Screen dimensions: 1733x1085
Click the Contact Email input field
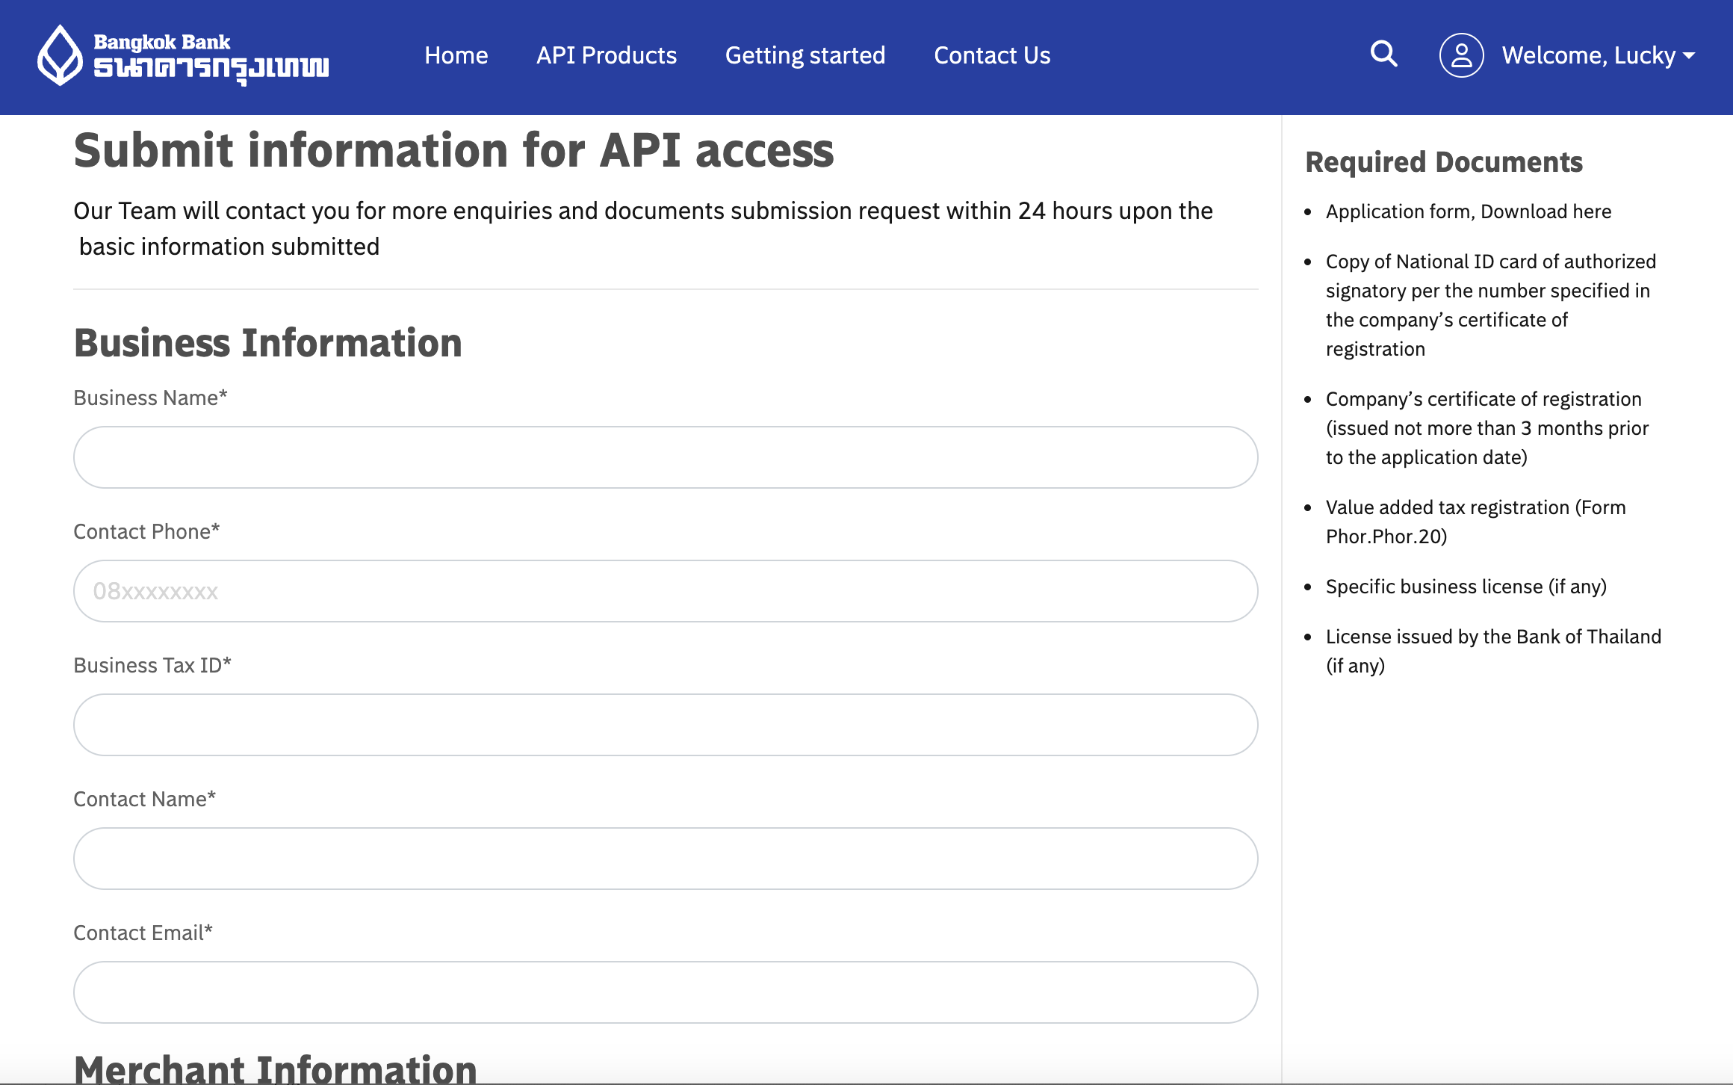tap(666, 992)
